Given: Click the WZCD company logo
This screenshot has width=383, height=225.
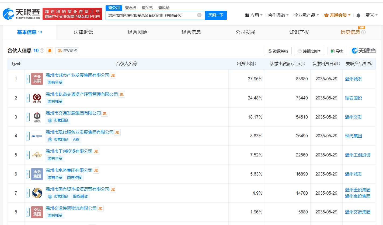Looking at the screenshot, I should click(37, 117).
